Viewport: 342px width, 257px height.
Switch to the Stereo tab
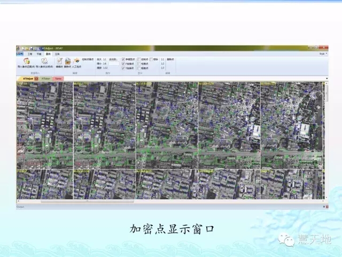pos(58,79)
